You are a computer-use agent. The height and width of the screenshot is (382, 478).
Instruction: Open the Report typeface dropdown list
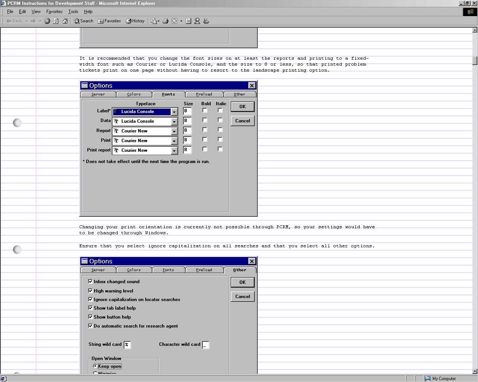[x=174, y=131]
